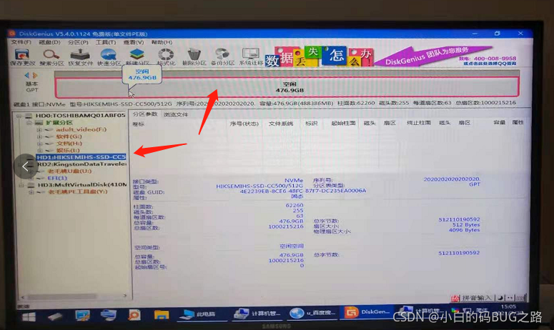Viewport: 554px width, 330px height.
Task: Toggle the moon icon on the input method bar
Action: (x=500, y=298)
